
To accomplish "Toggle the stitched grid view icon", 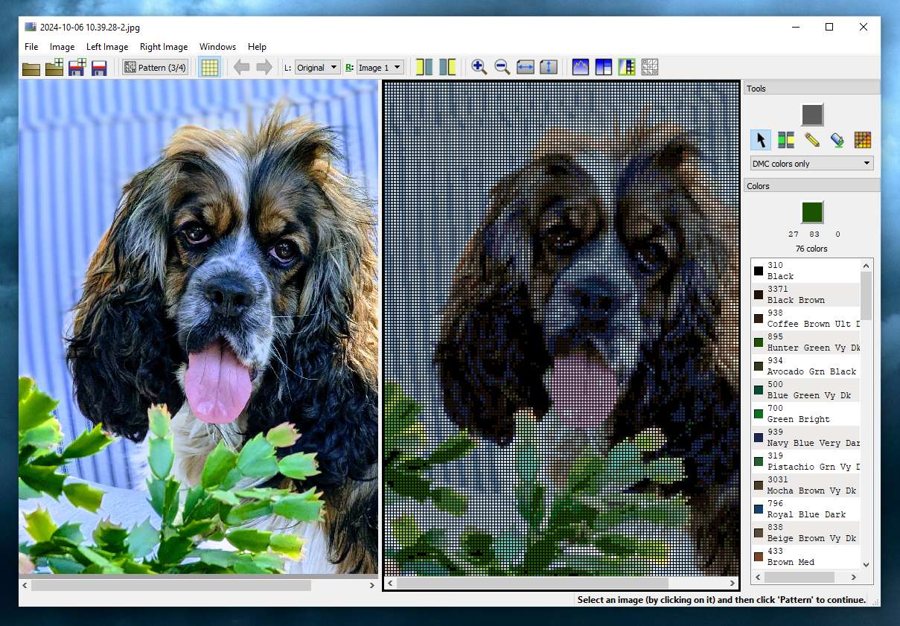I will pyautogui.click(x=627, y=67).
